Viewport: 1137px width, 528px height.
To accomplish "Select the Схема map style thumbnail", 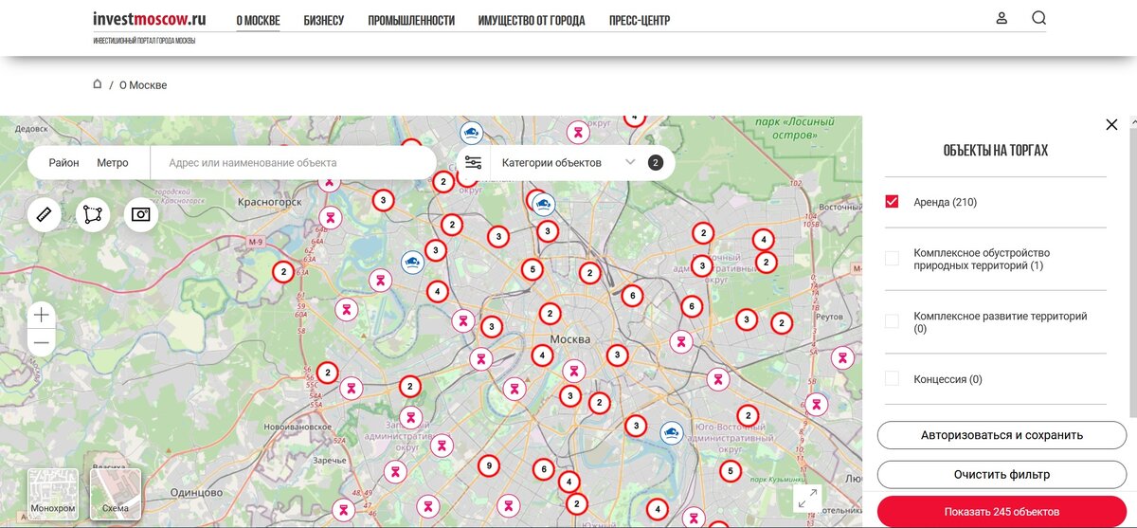I will 116,494.
